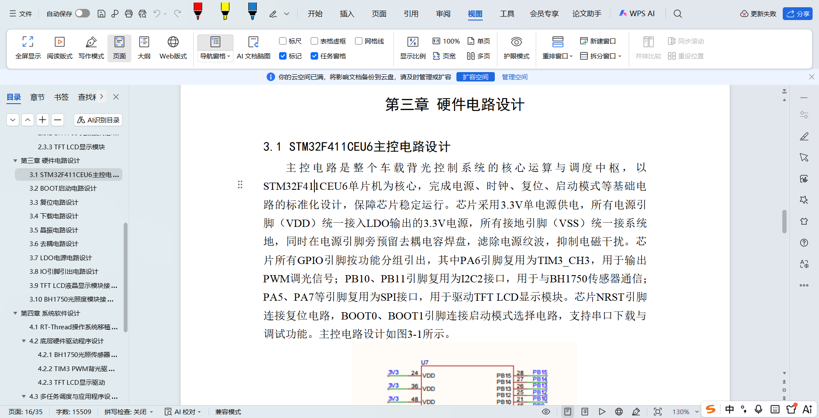The height and width of the screenshot is (418, 819).
Task: Switch to Web layout view
Action: tap(173, 47)
